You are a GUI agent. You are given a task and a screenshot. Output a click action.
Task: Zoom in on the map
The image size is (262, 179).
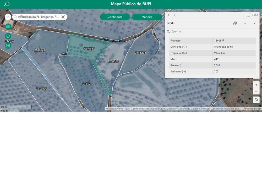tap(256, 85)
